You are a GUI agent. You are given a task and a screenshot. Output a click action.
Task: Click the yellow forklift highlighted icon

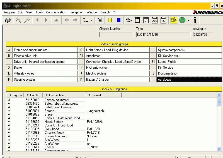point(174,20)
